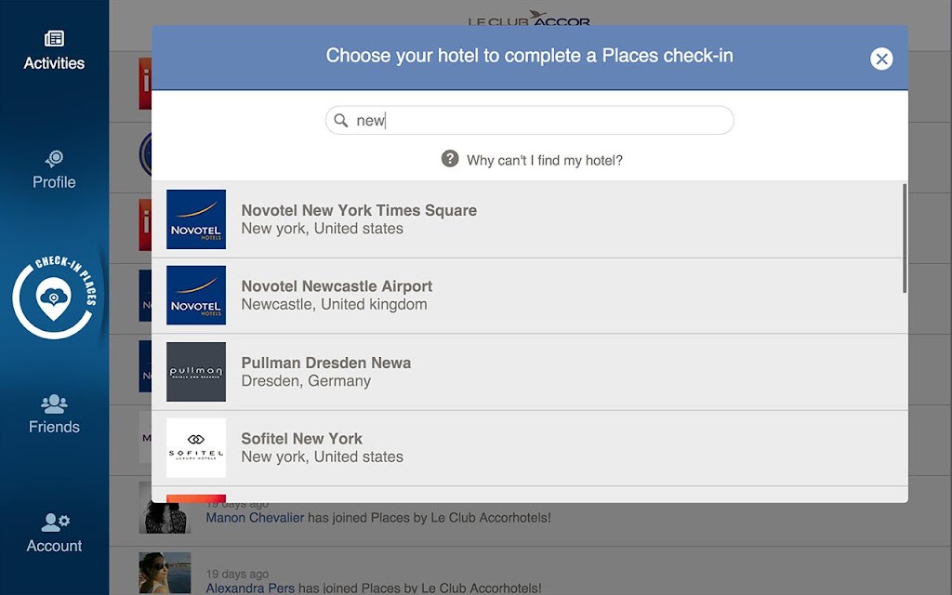Open Alexandra Pers profile link

[x=250, y=588]
